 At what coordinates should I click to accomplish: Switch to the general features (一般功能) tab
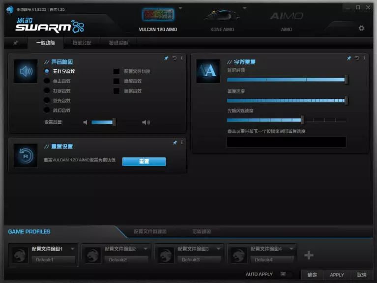coord(45,43)
